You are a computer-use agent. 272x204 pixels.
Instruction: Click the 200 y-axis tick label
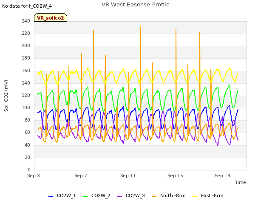pyautogui.click(x=26, y=46)
